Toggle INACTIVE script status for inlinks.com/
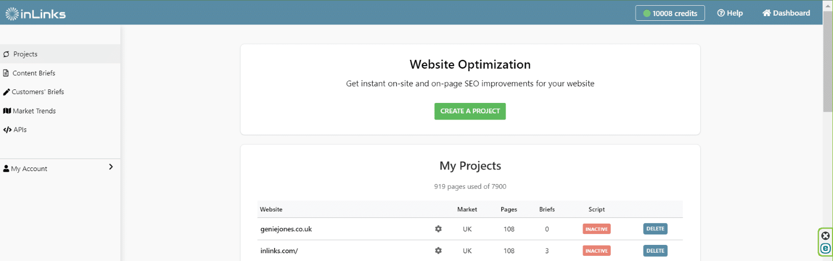This screenshot has height=261, width=833. pos(597,251)
